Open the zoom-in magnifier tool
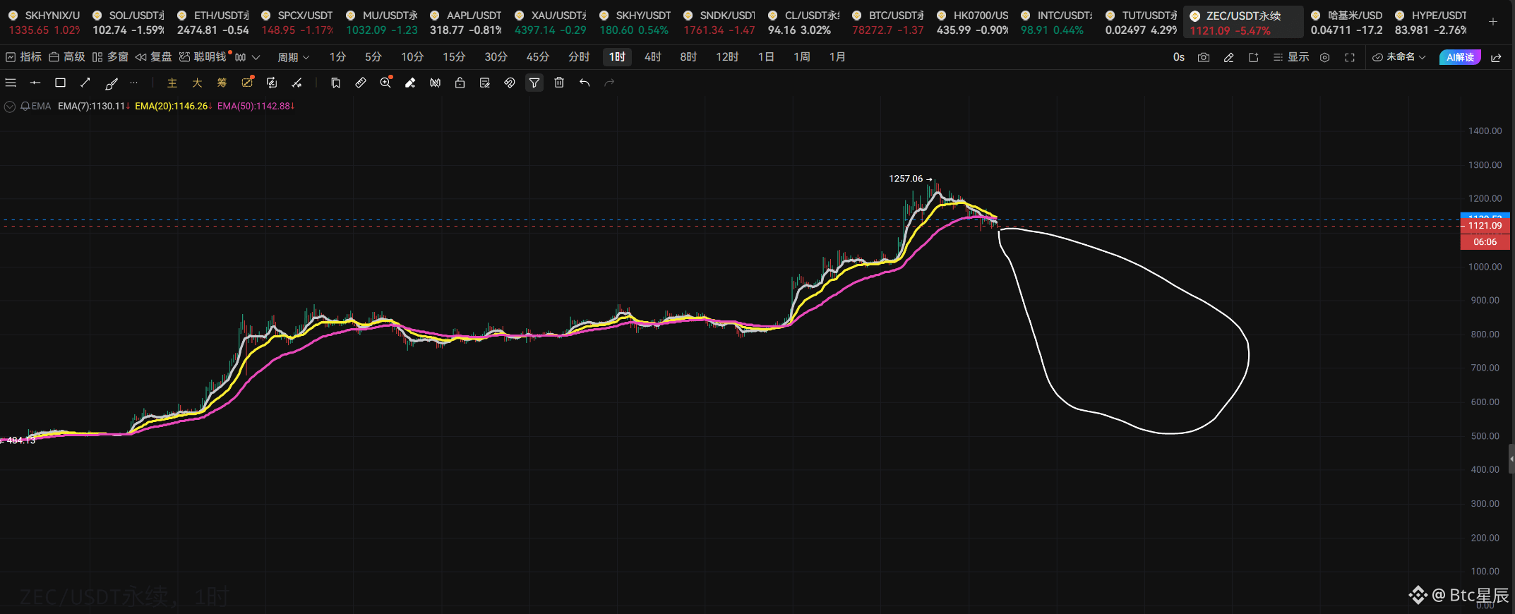Image resolution: width=1515 pixels, height=614 pixels. point(385,83)
